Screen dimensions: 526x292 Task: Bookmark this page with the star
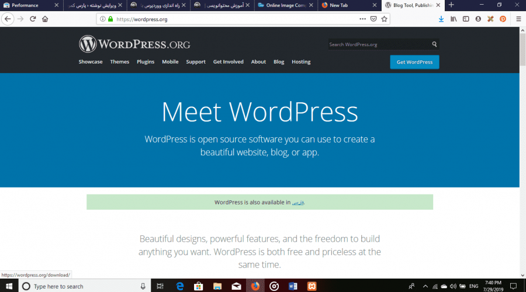pos(385,19)
